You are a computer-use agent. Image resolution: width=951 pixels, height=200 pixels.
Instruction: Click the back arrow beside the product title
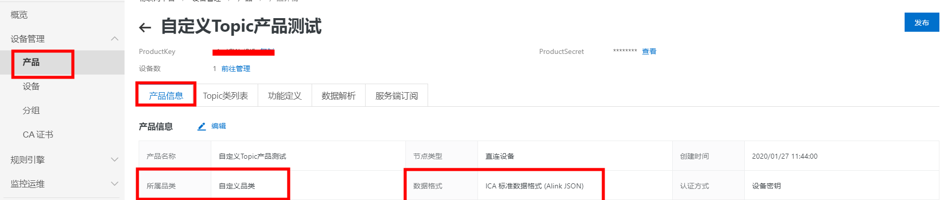(145, 27)
